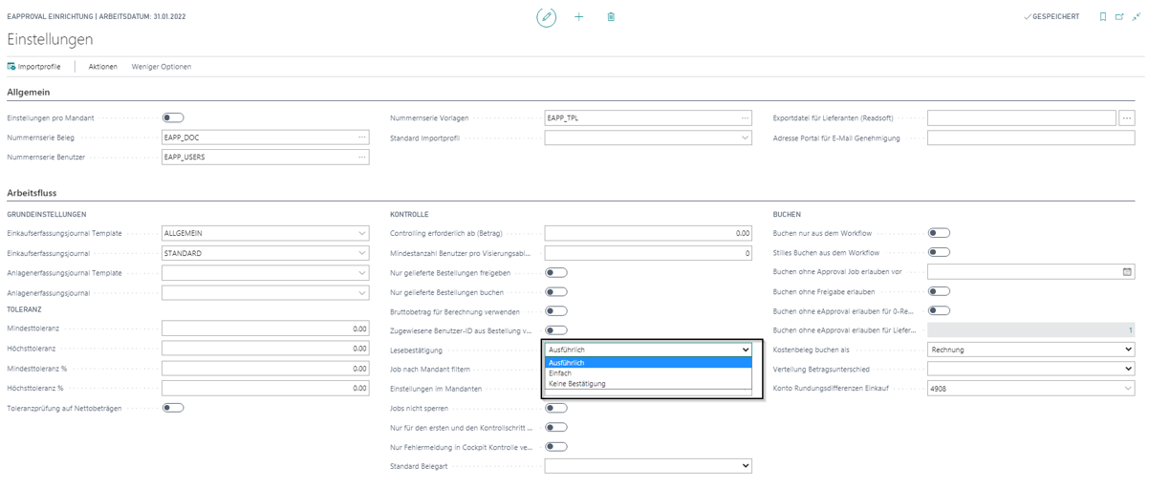The height and width of the screenshot is (488, 1149).
Task: Open calendar picker for Approval Job date
Action: pyautogui.click(x=1127, y=272)
